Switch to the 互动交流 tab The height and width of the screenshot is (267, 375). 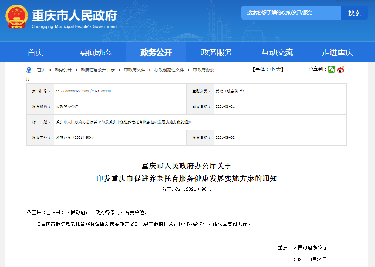(277, 52)
